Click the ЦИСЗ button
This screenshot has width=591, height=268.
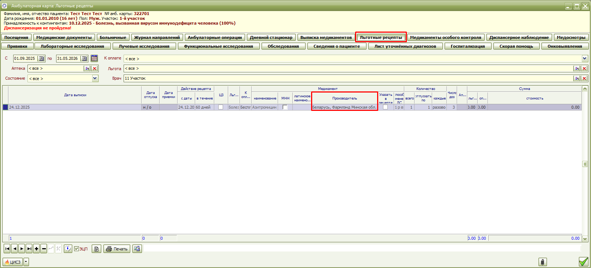(12, 262)
